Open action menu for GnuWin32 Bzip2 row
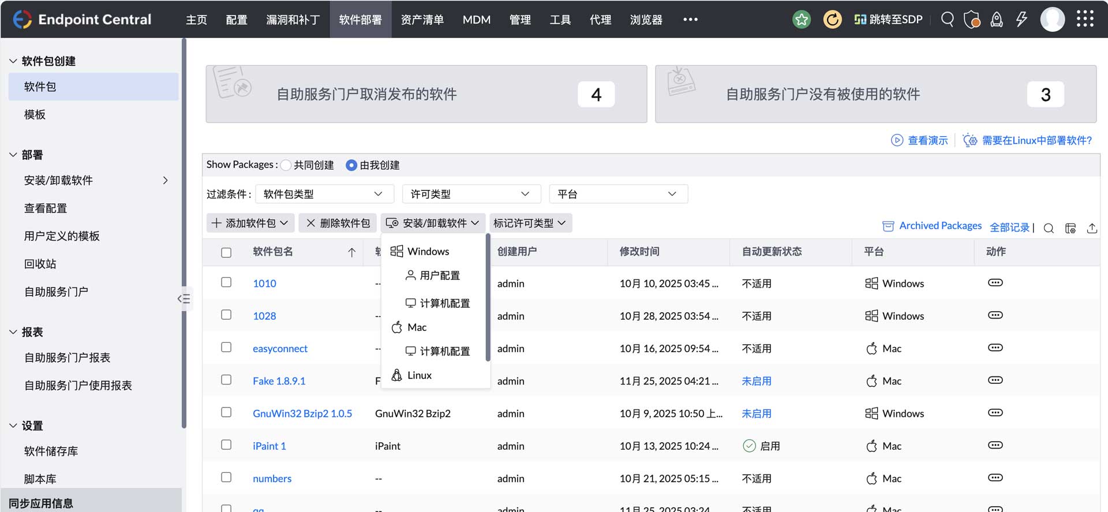 [x=995, y=413]
